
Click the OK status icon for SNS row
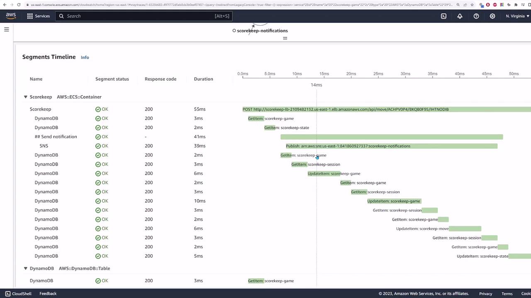click(x=98, y=146)
